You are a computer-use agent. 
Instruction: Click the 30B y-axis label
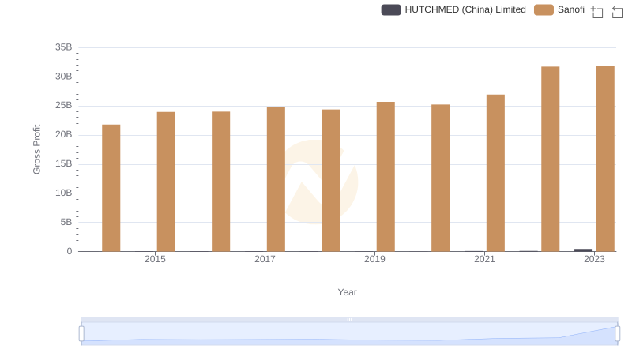click(64, 77)
